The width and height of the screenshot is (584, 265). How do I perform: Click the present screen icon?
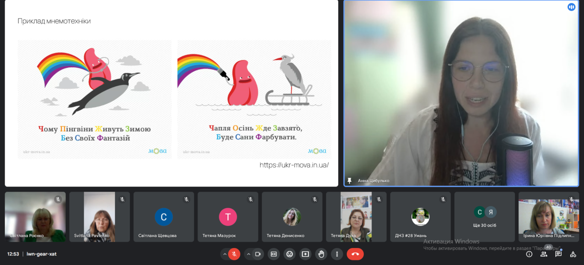tap(305, 254)
